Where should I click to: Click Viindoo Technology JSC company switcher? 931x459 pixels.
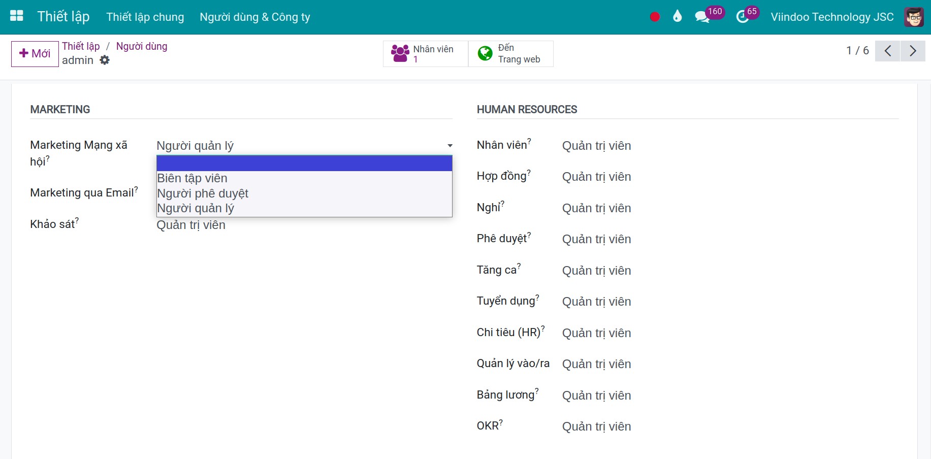[x=832, y=17]
